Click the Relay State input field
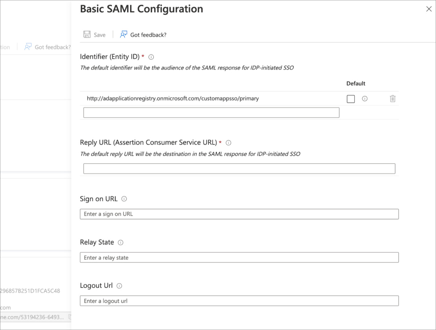The width and height of the screenshot is (436, 330). (239, 257)
